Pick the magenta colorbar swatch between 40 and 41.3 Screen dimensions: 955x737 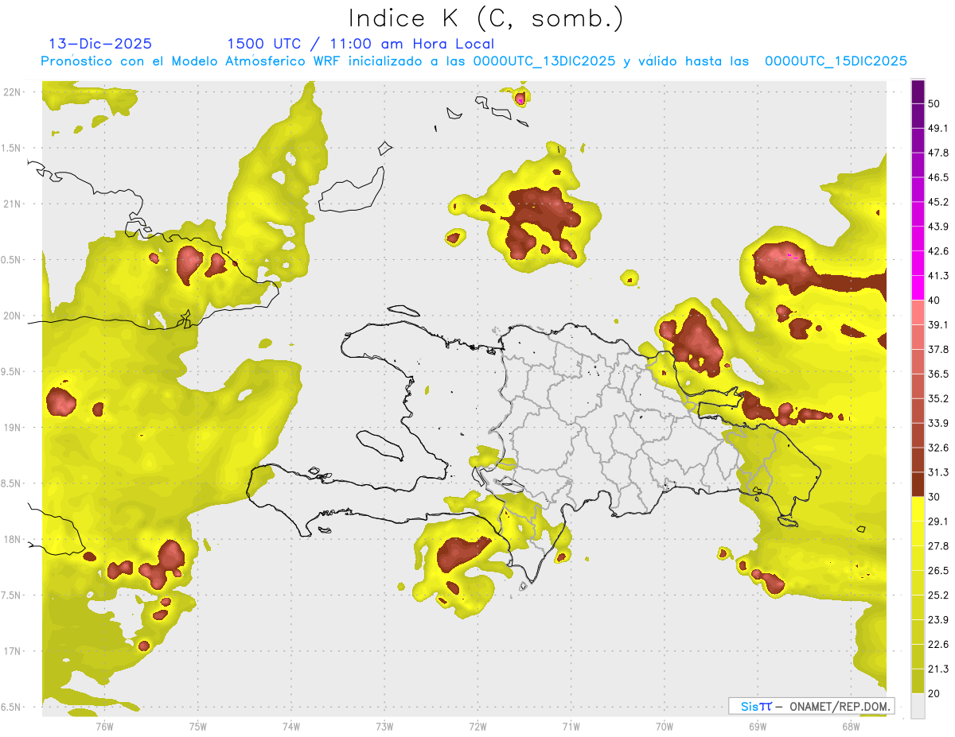point(918,288)
